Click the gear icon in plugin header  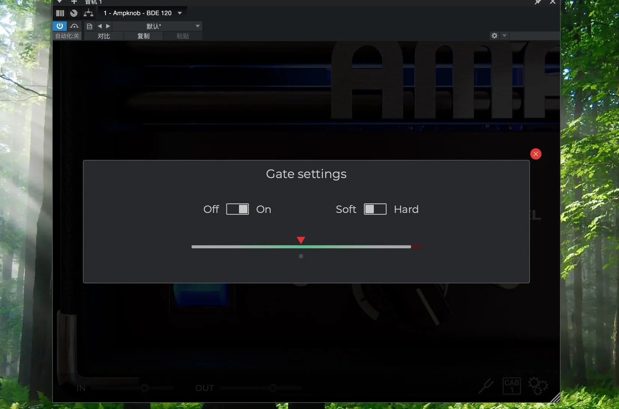[494, 36]
